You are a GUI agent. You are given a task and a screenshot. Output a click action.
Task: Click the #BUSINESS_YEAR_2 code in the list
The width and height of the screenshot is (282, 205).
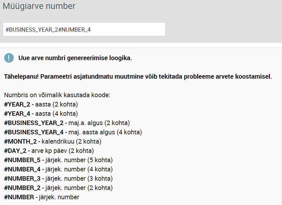34,123
